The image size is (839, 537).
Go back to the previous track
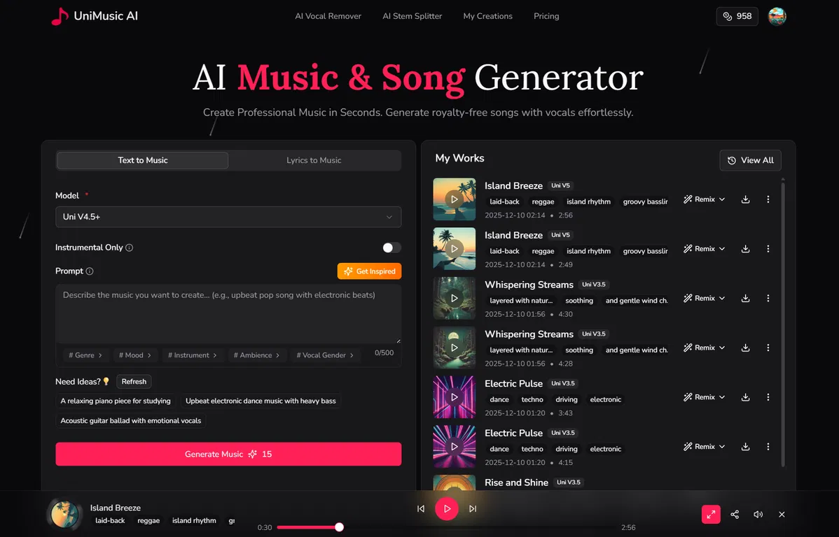tap(421, 509)
